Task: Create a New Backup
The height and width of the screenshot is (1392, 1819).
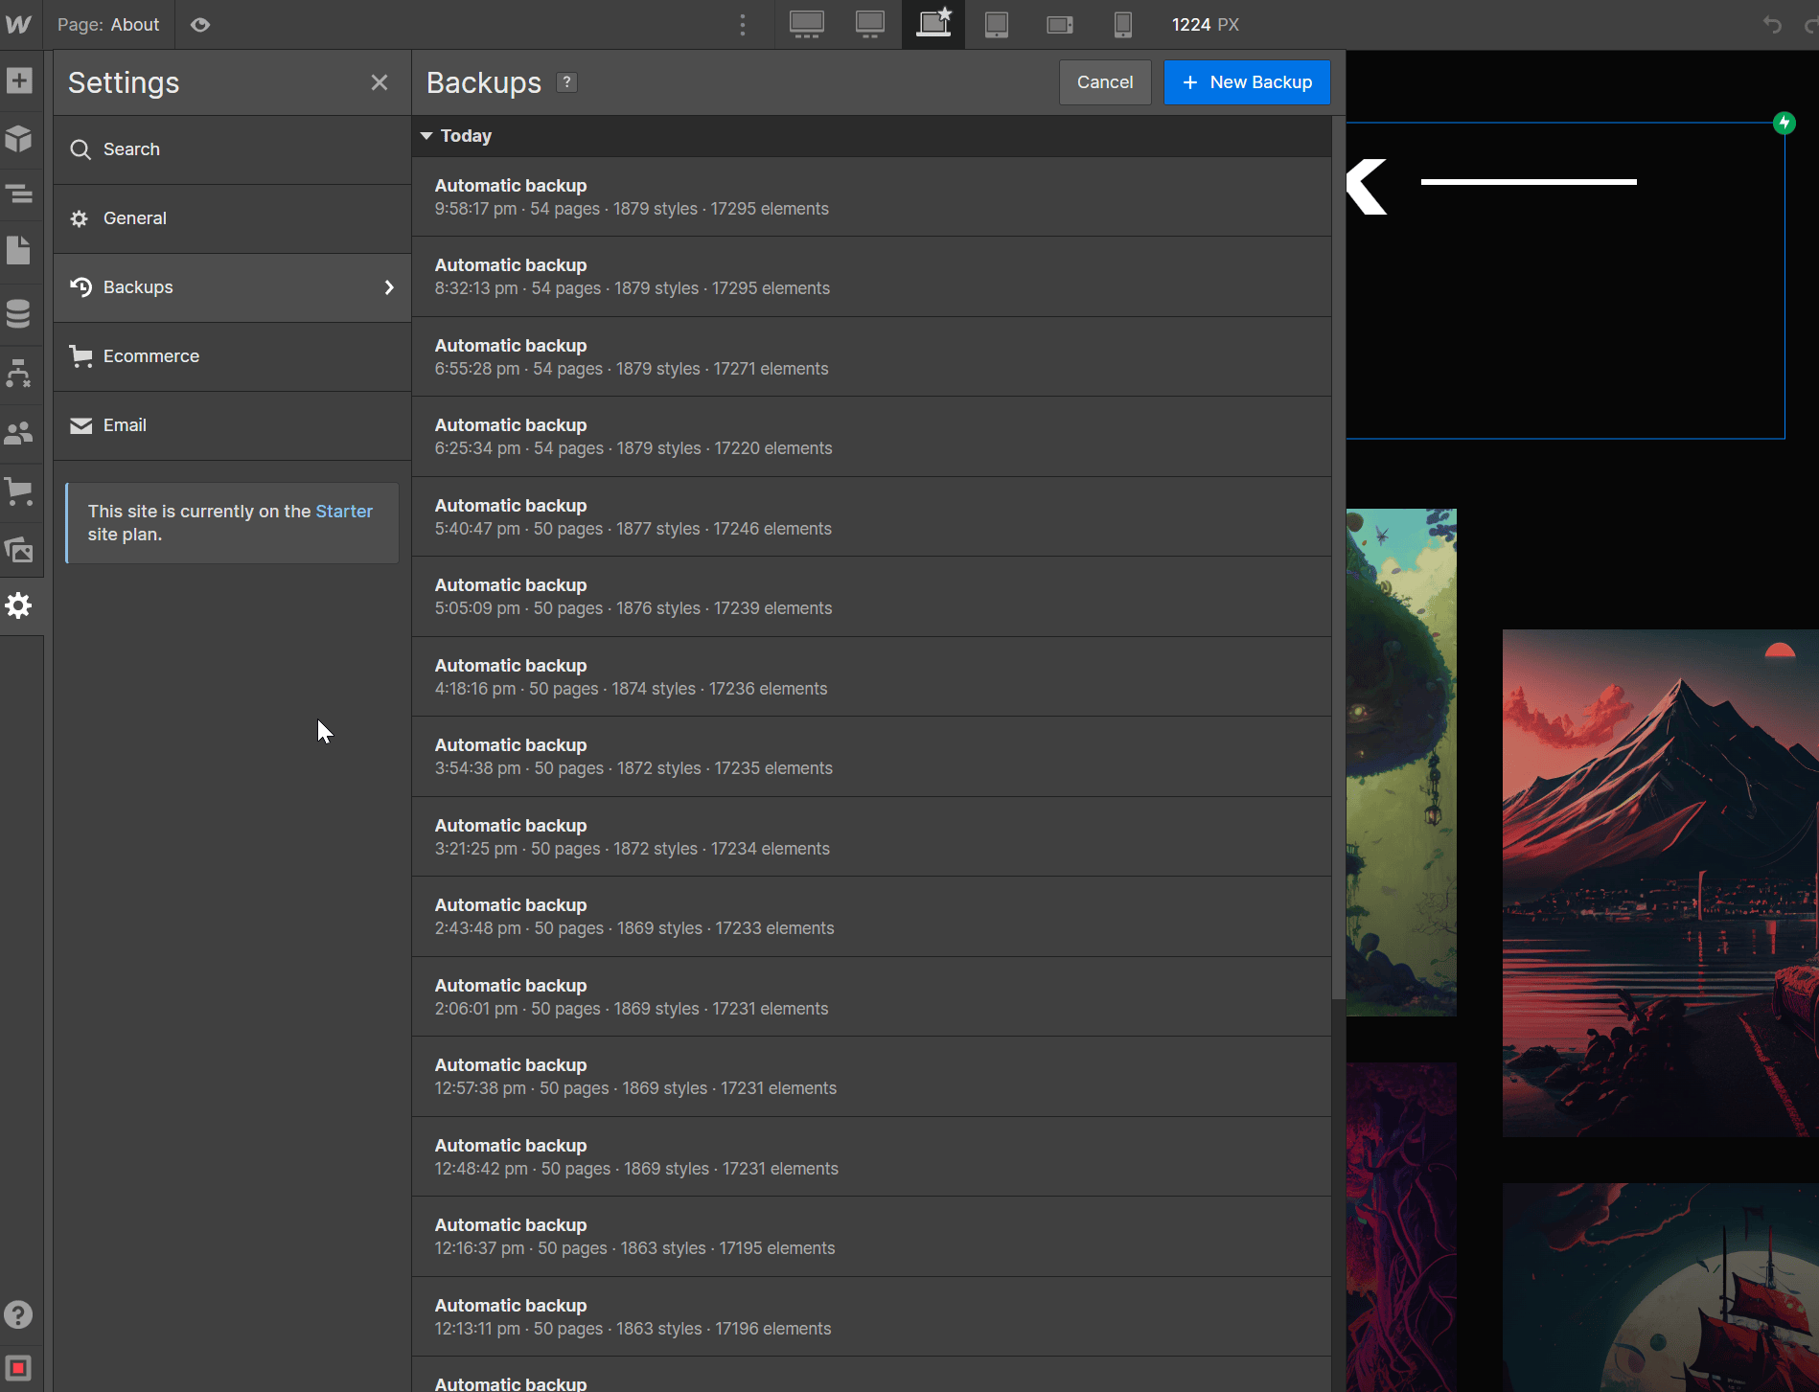Action: tap(1247, 82)
